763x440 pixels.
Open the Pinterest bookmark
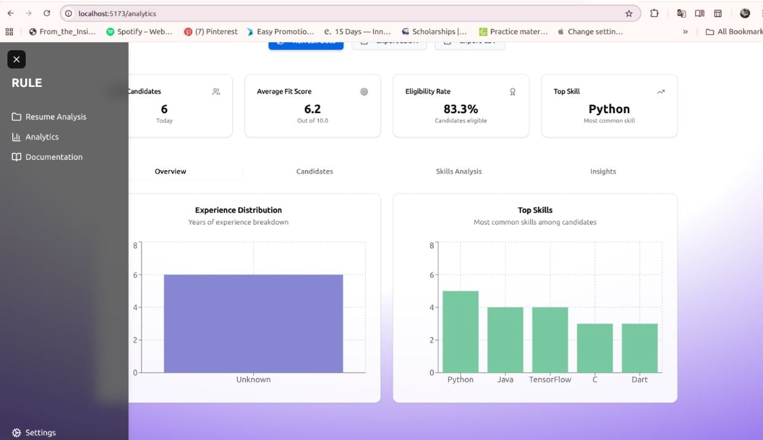click(211, 32)
